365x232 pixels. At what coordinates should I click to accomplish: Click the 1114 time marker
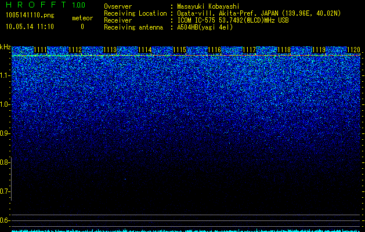click(x=144, y=50)
